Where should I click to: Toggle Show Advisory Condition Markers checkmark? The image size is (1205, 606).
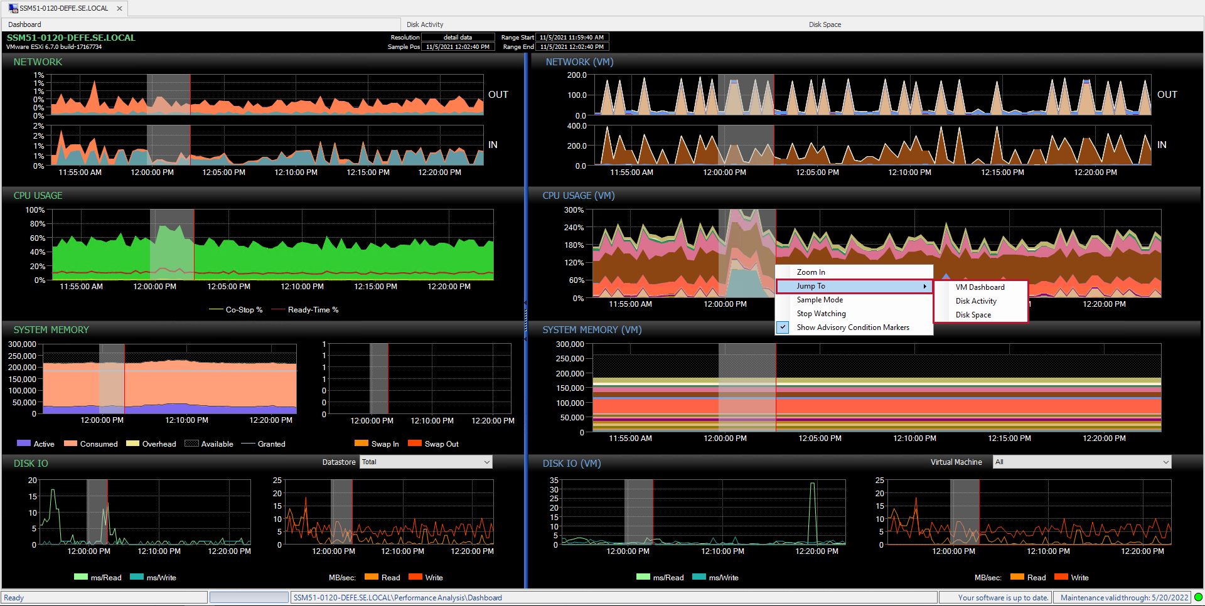tap(783, 327)
